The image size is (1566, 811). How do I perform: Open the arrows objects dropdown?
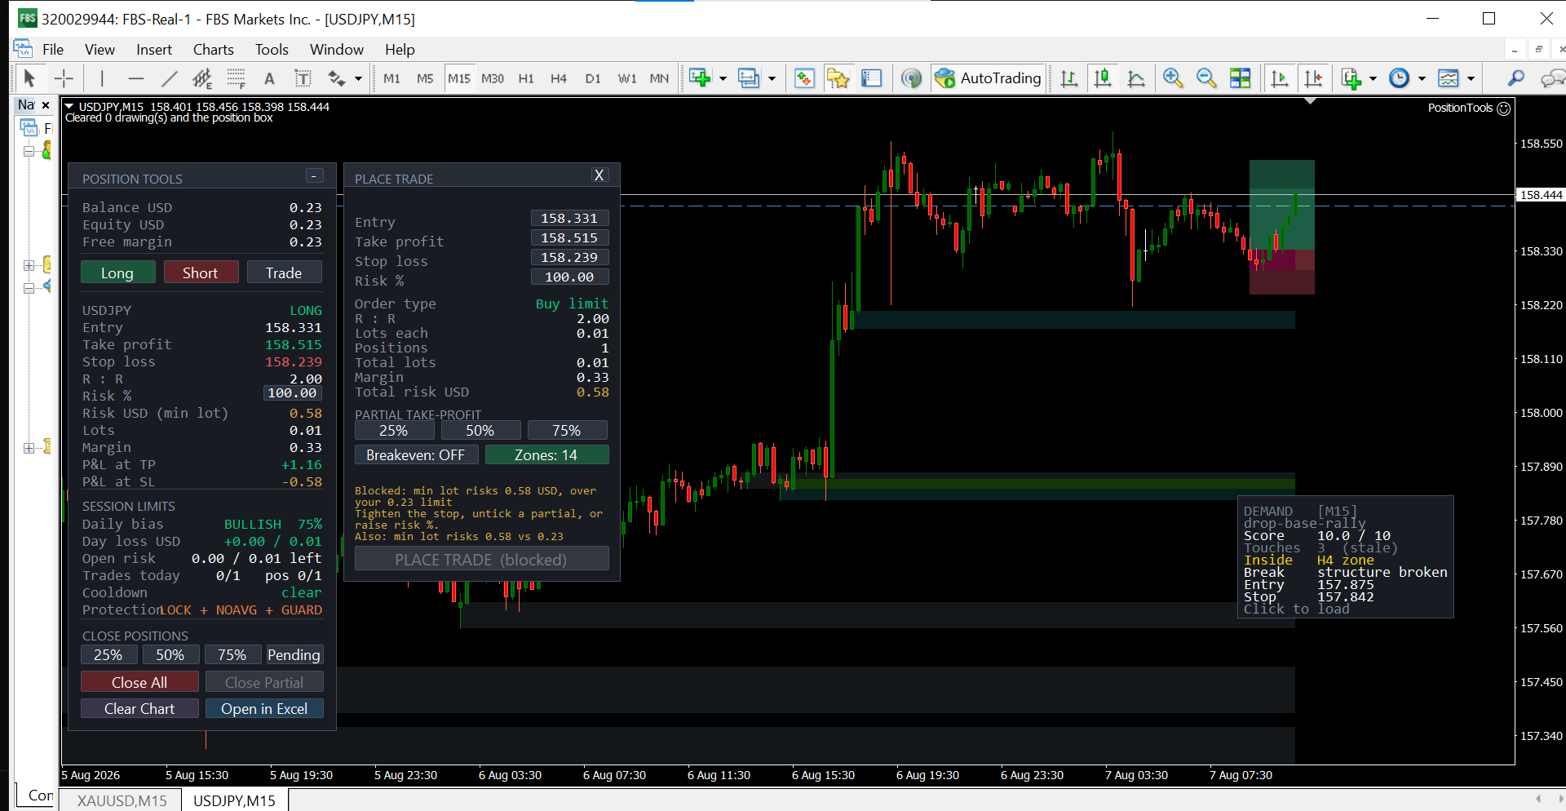(358, 78)
